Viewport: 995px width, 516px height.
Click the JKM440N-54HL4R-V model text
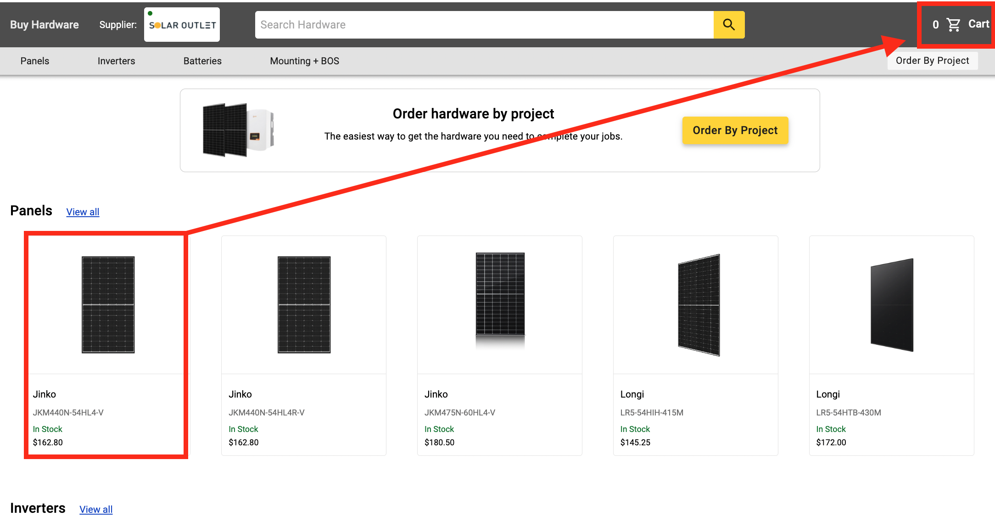click(x=267, y=413)
